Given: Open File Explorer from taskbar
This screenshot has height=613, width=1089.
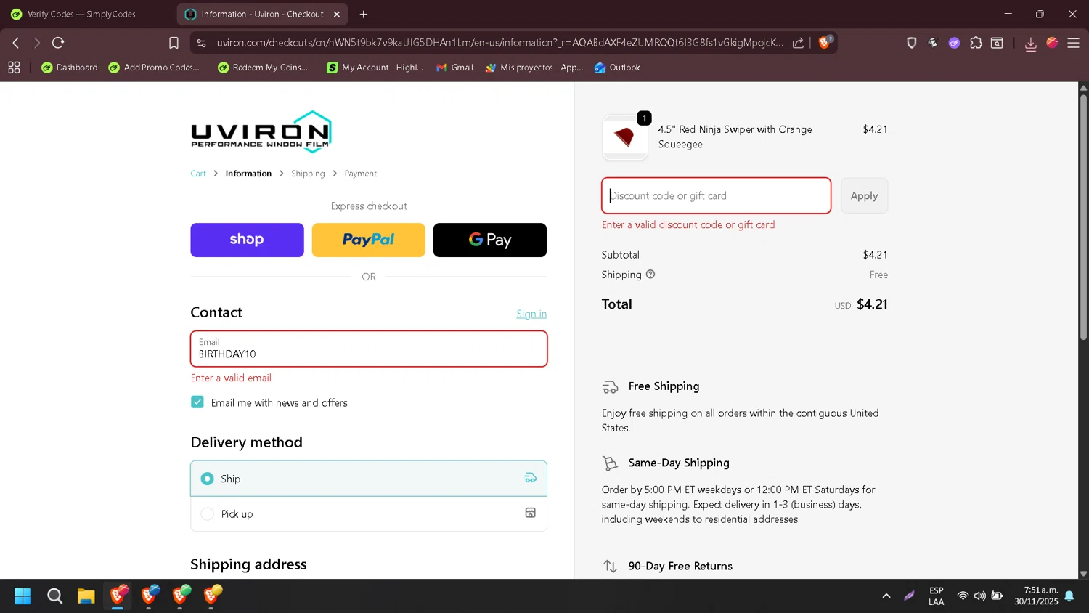Looking at the screenshot, I should [x=86, y=596].
